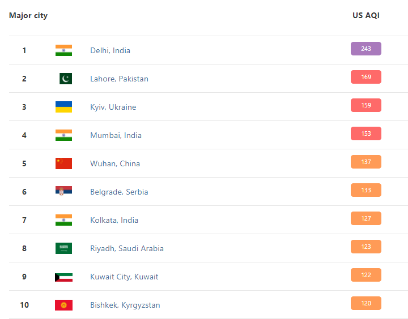408x319 pixels.
Task: Click the Kyrgyzstan flag beside Bishkek
Action: 63,305
